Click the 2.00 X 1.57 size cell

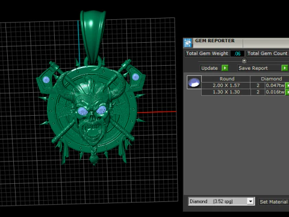[x=226, y=86]
